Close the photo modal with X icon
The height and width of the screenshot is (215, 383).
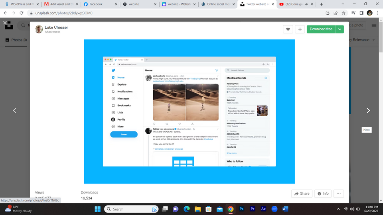(5, 23)
